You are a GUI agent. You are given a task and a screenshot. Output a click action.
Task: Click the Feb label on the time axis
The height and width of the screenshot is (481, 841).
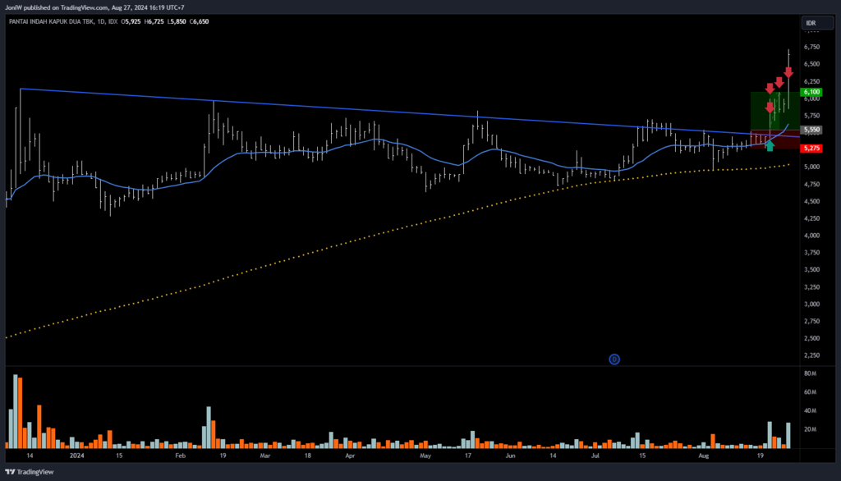click(181, 454)
